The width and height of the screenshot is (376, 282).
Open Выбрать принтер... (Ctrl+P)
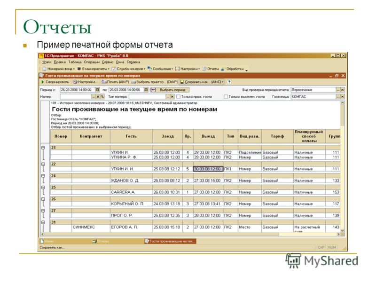tap(155, 82)
